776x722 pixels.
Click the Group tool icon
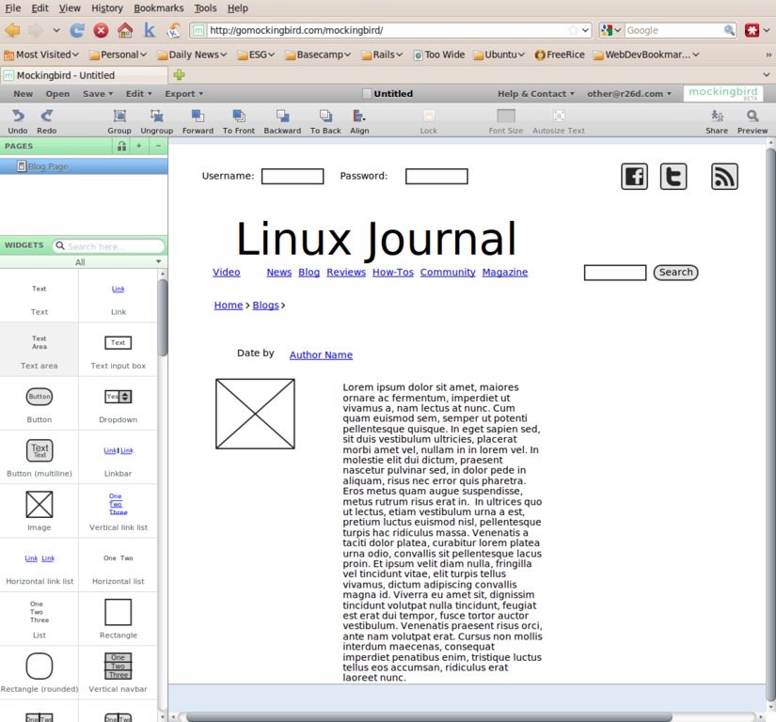click(119, 117)
